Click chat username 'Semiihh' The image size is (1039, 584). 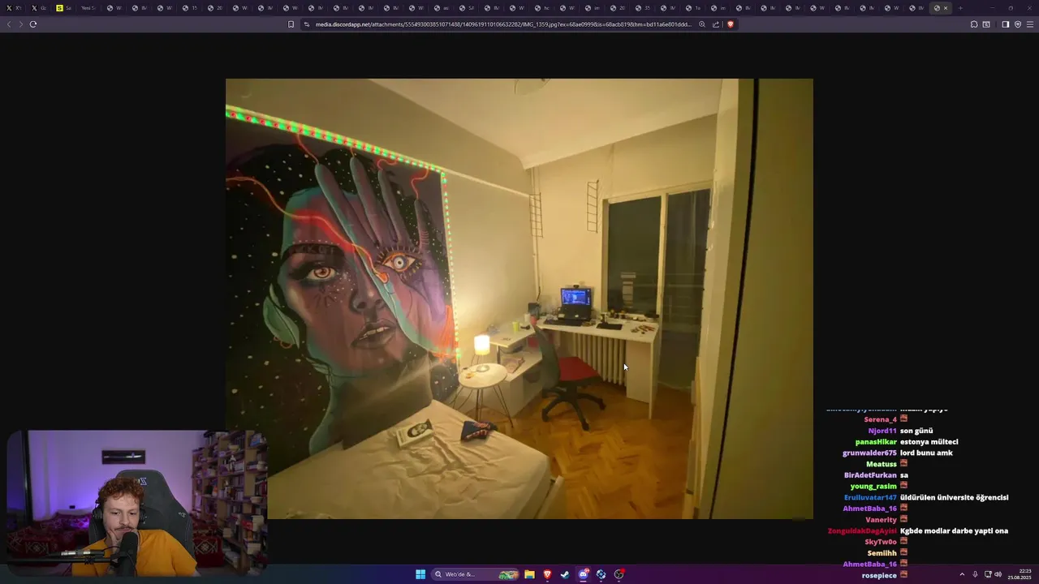click(x=882, y=553)
